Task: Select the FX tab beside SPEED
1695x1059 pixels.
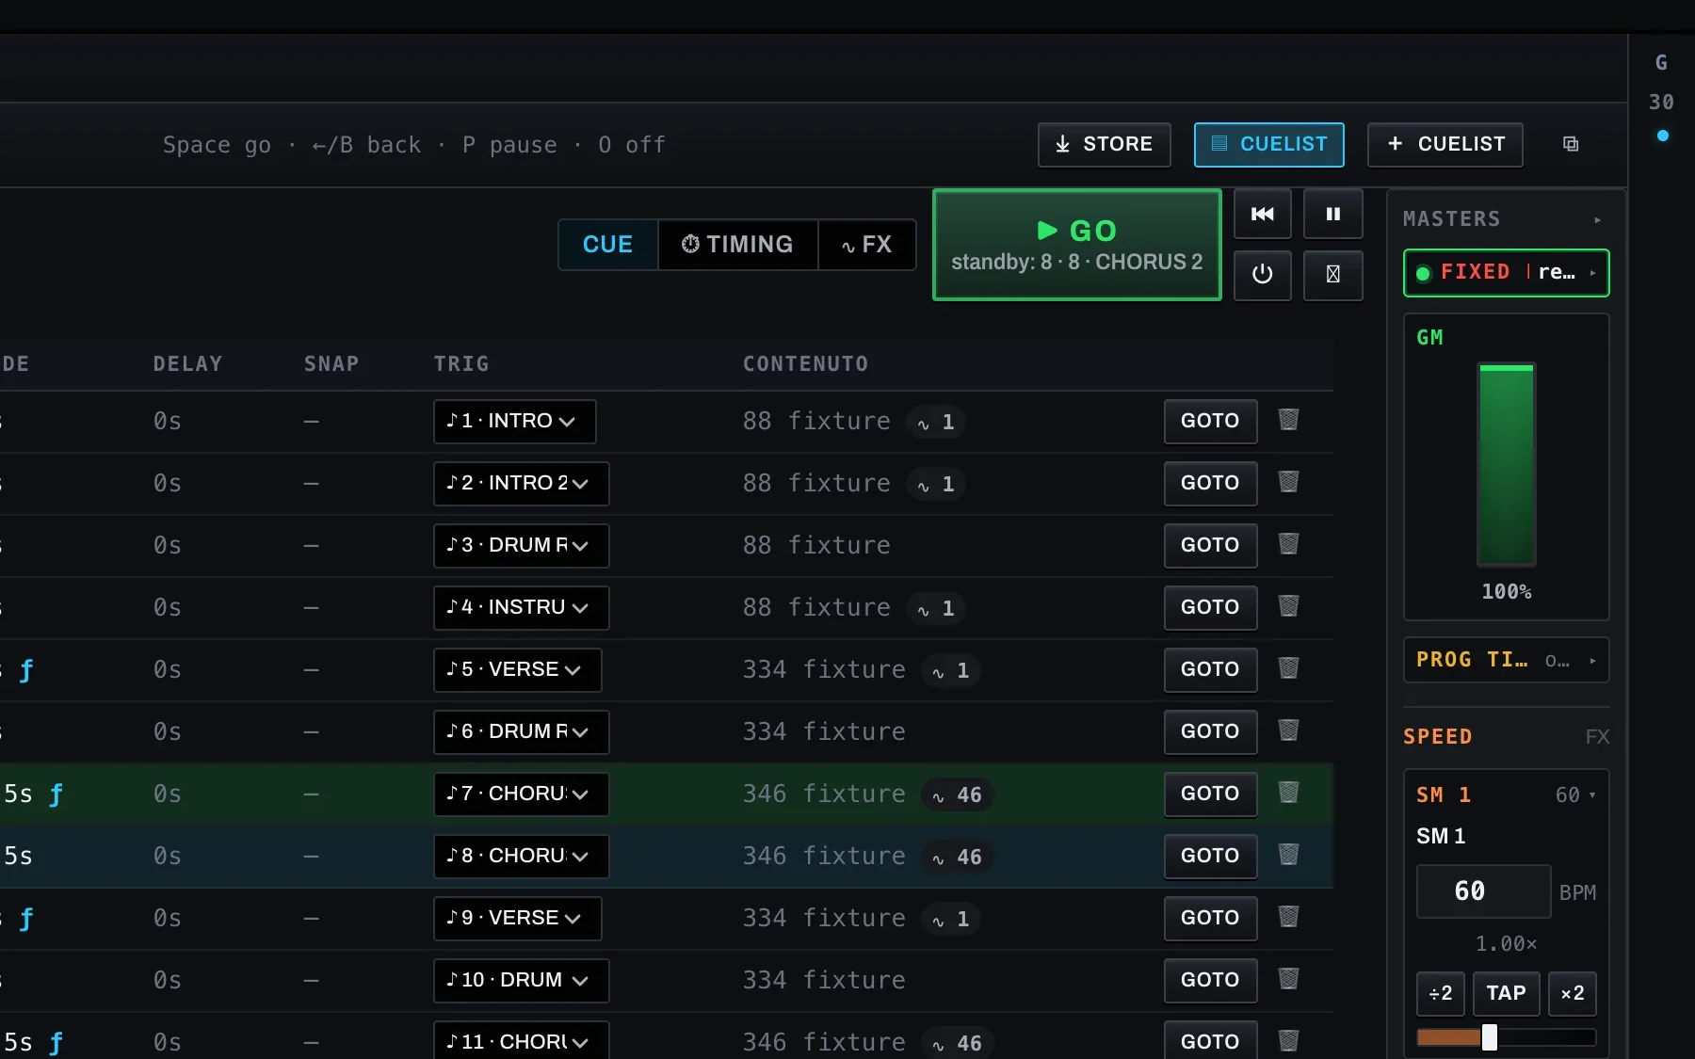Action: click(x=1597, y=736)
